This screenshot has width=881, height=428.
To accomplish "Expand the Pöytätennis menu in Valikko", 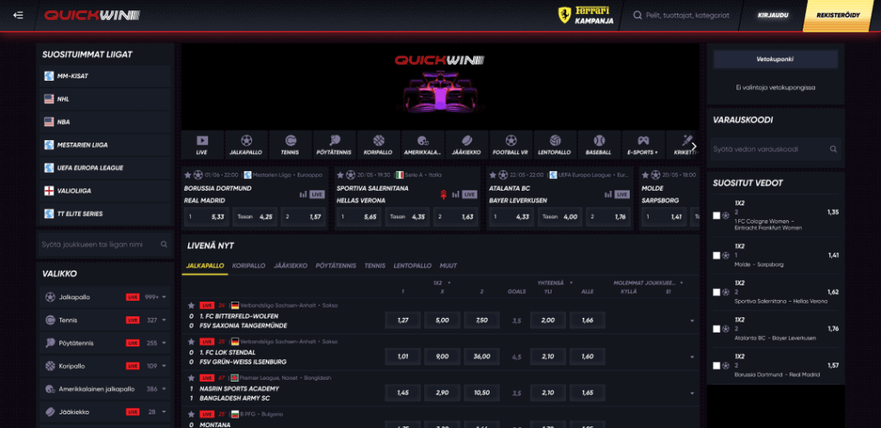I will [x=164, y=343].
